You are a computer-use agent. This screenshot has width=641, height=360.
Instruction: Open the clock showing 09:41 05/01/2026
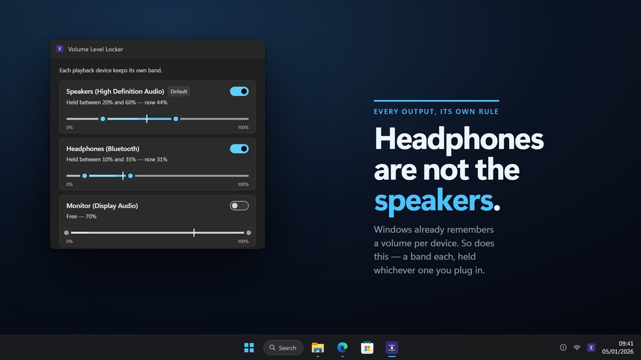pyautogui.click(x=617, y=347)
